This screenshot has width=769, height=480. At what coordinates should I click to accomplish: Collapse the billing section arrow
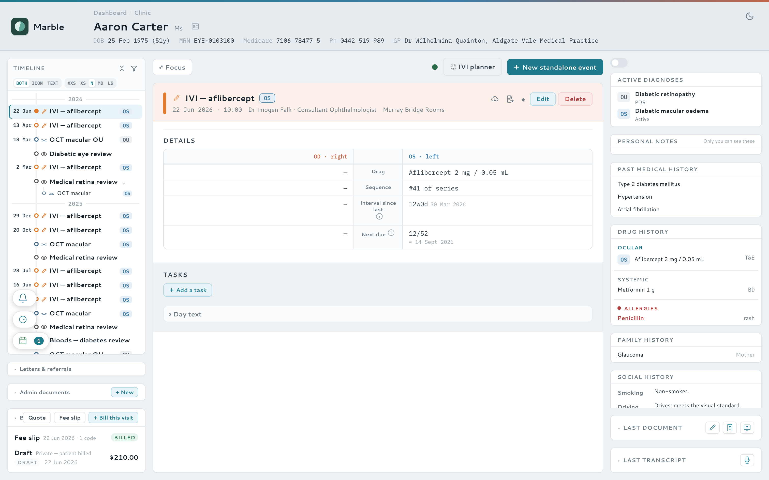(x=15, y=418)
